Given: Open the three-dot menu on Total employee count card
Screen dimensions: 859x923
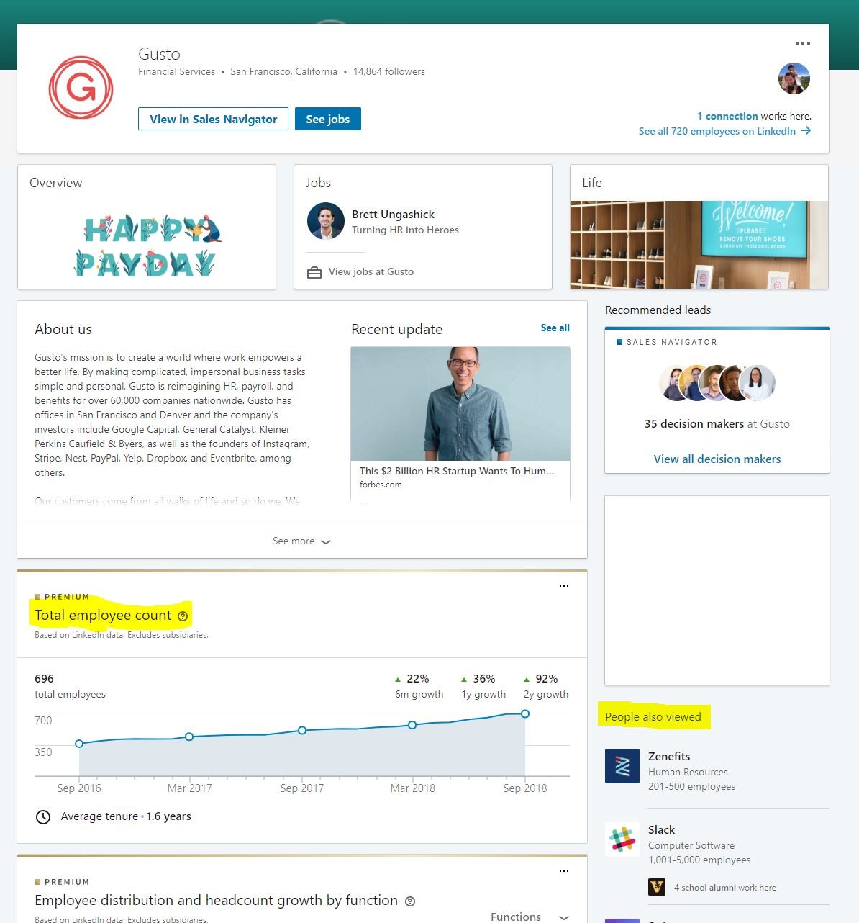Looking at the screenshot, I should tap(564, 586).
